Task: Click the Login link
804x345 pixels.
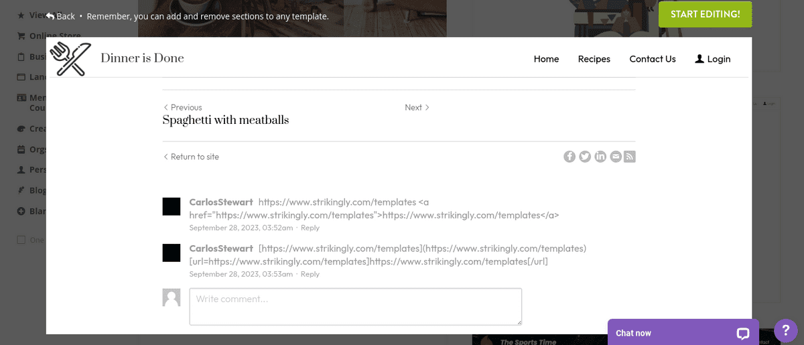Action: pyautogui.click(x=712, y=59)
